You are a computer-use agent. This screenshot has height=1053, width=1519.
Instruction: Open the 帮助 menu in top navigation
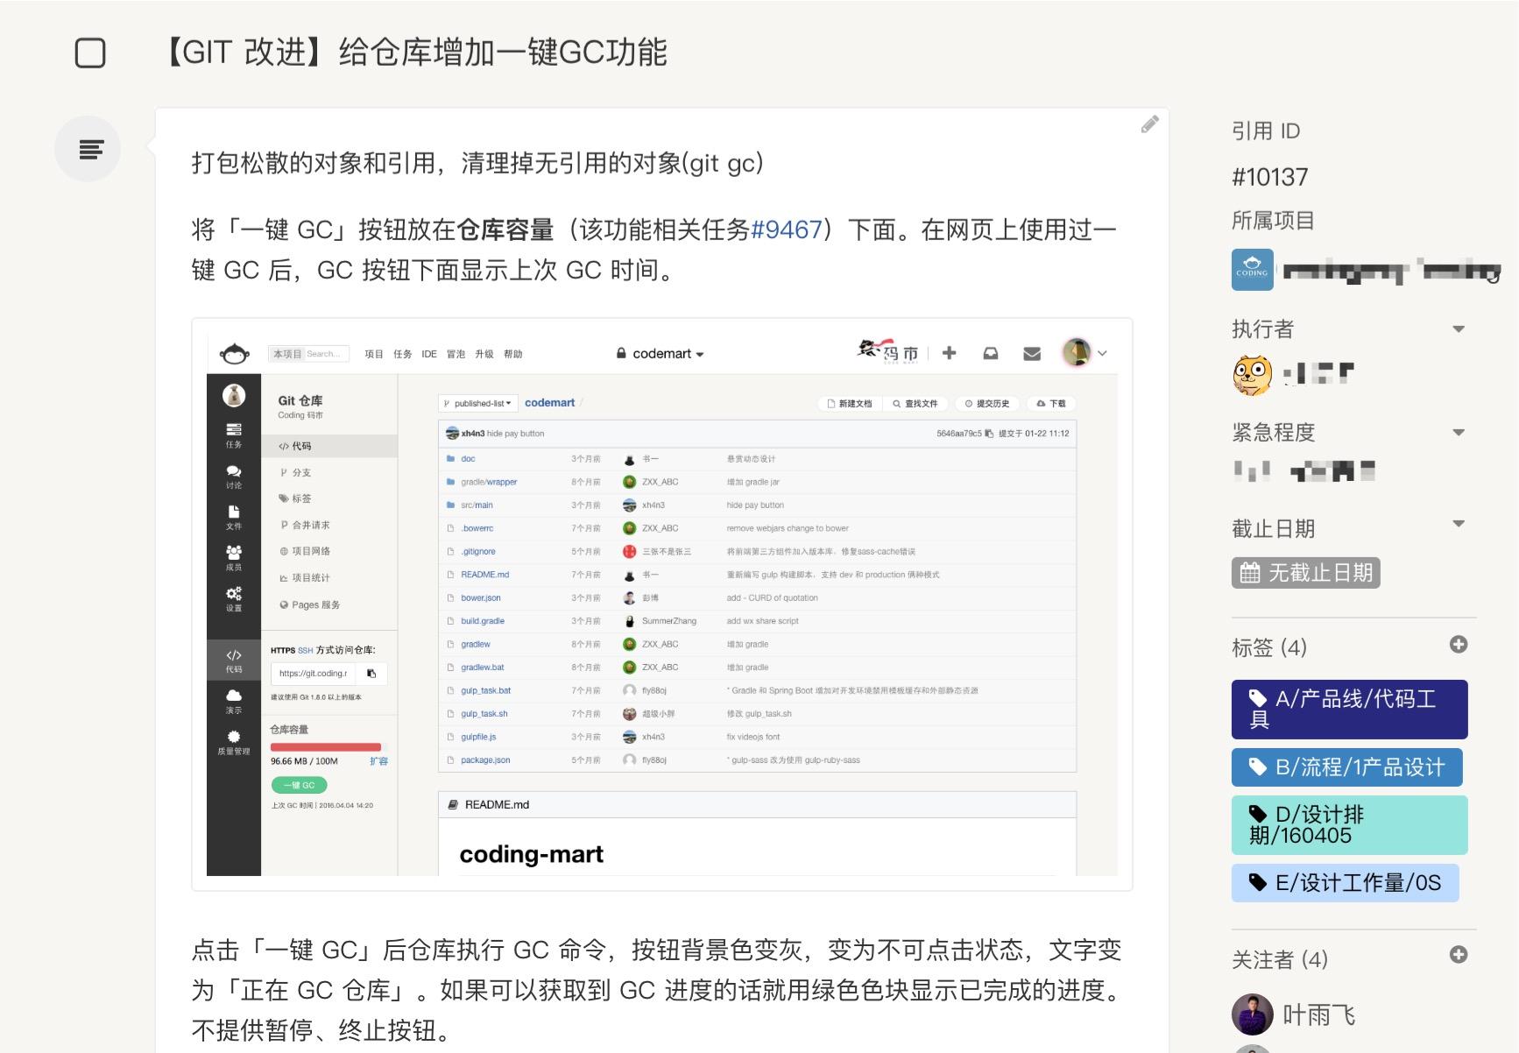tap(512, 353)
